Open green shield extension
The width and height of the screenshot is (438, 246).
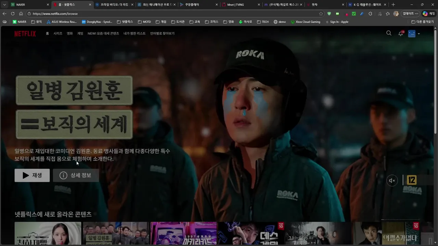pos(329,14)
